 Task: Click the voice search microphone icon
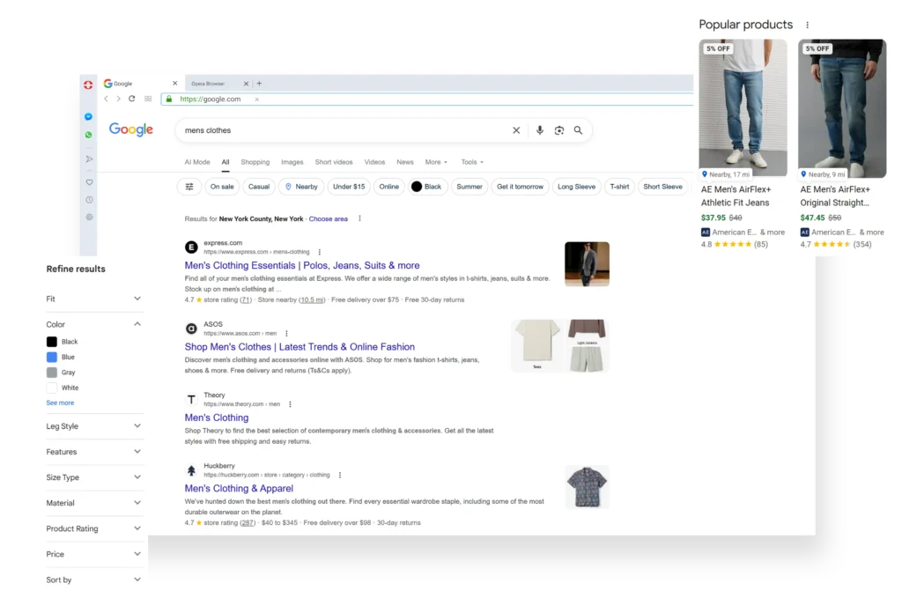[540, 130]
